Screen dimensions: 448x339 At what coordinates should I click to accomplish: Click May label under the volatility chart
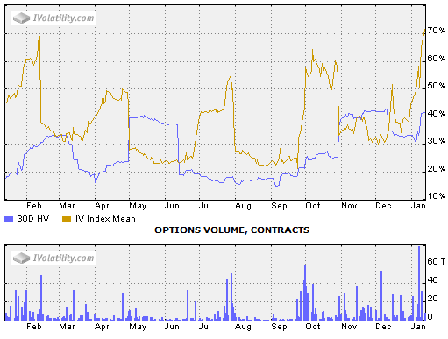138,206
